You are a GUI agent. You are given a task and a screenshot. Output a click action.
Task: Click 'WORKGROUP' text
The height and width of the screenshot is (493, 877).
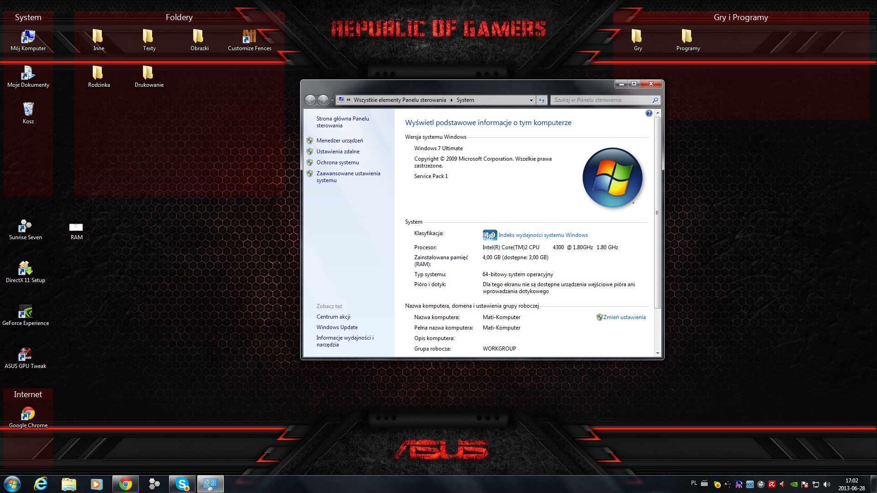pos(499,349)
